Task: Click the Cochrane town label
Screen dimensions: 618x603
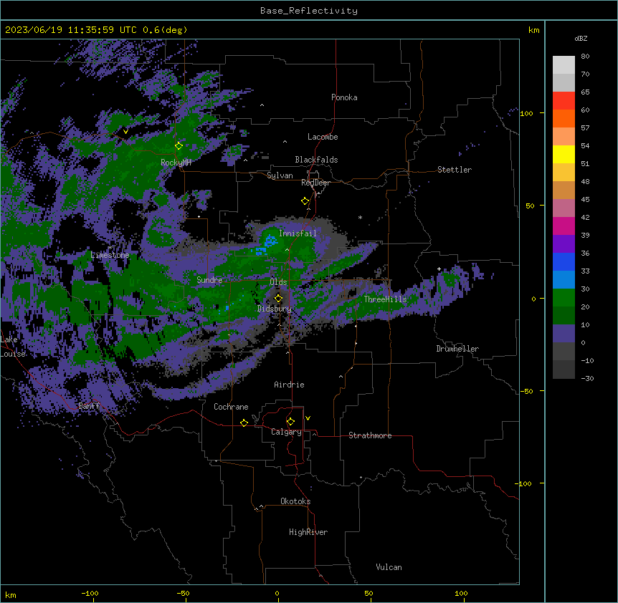Action: tap(231, 407)
